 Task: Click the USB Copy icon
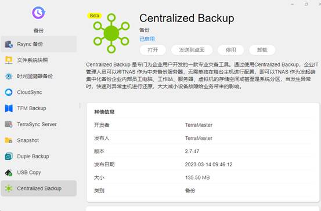9,173
